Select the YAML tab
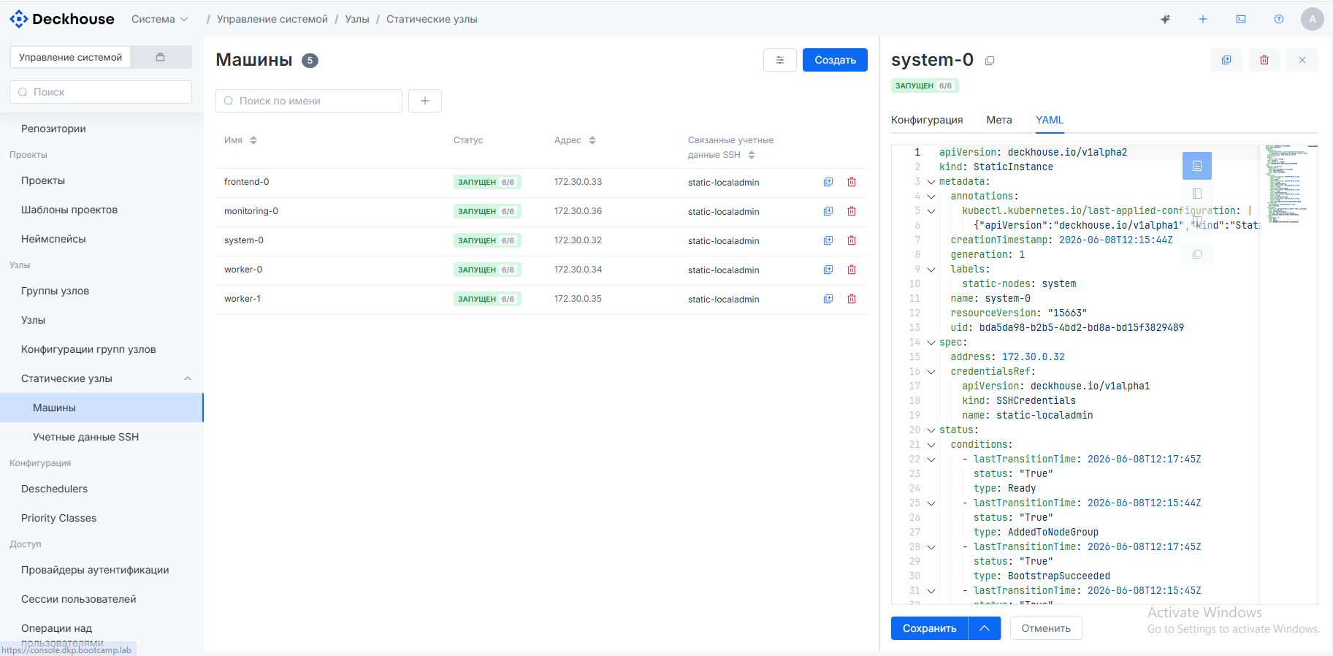Image resolution: width=1333 pixels, height=656 pixels. tap(1050, 120)
